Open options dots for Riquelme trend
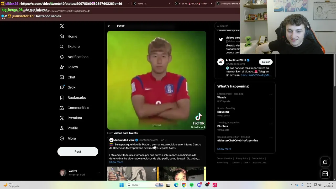 pyautogui.click(x=271, y=109)
